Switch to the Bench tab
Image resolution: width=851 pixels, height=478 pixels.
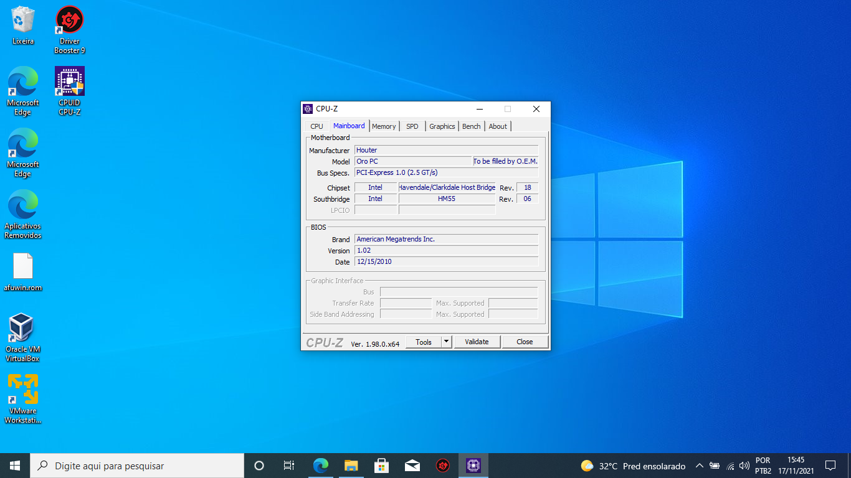click(472, 126)
